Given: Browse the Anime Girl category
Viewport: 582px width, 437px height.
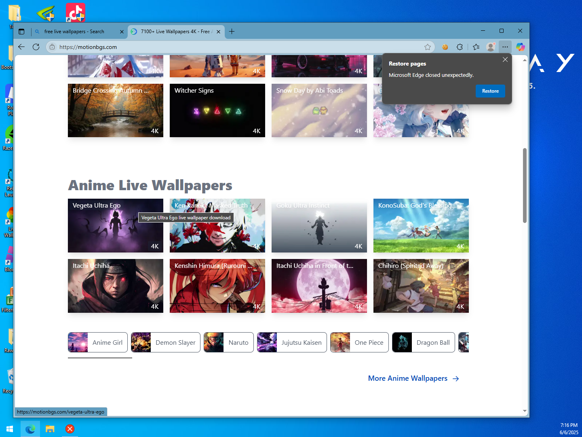Looking at the screenshot, I should 98,342.
